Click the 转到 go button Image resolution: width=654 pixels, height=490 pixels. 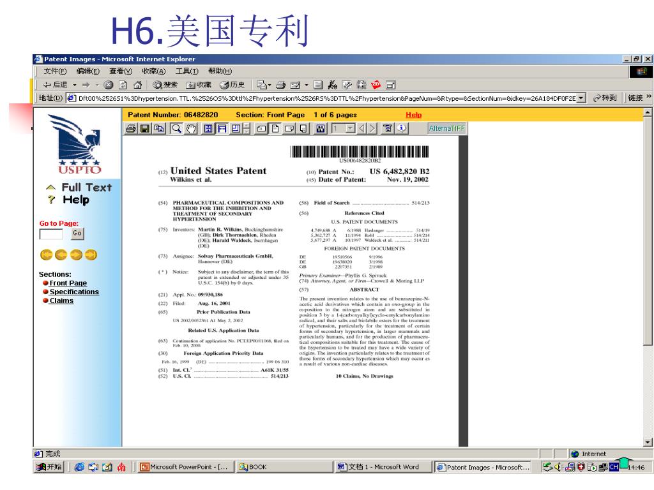605,98
